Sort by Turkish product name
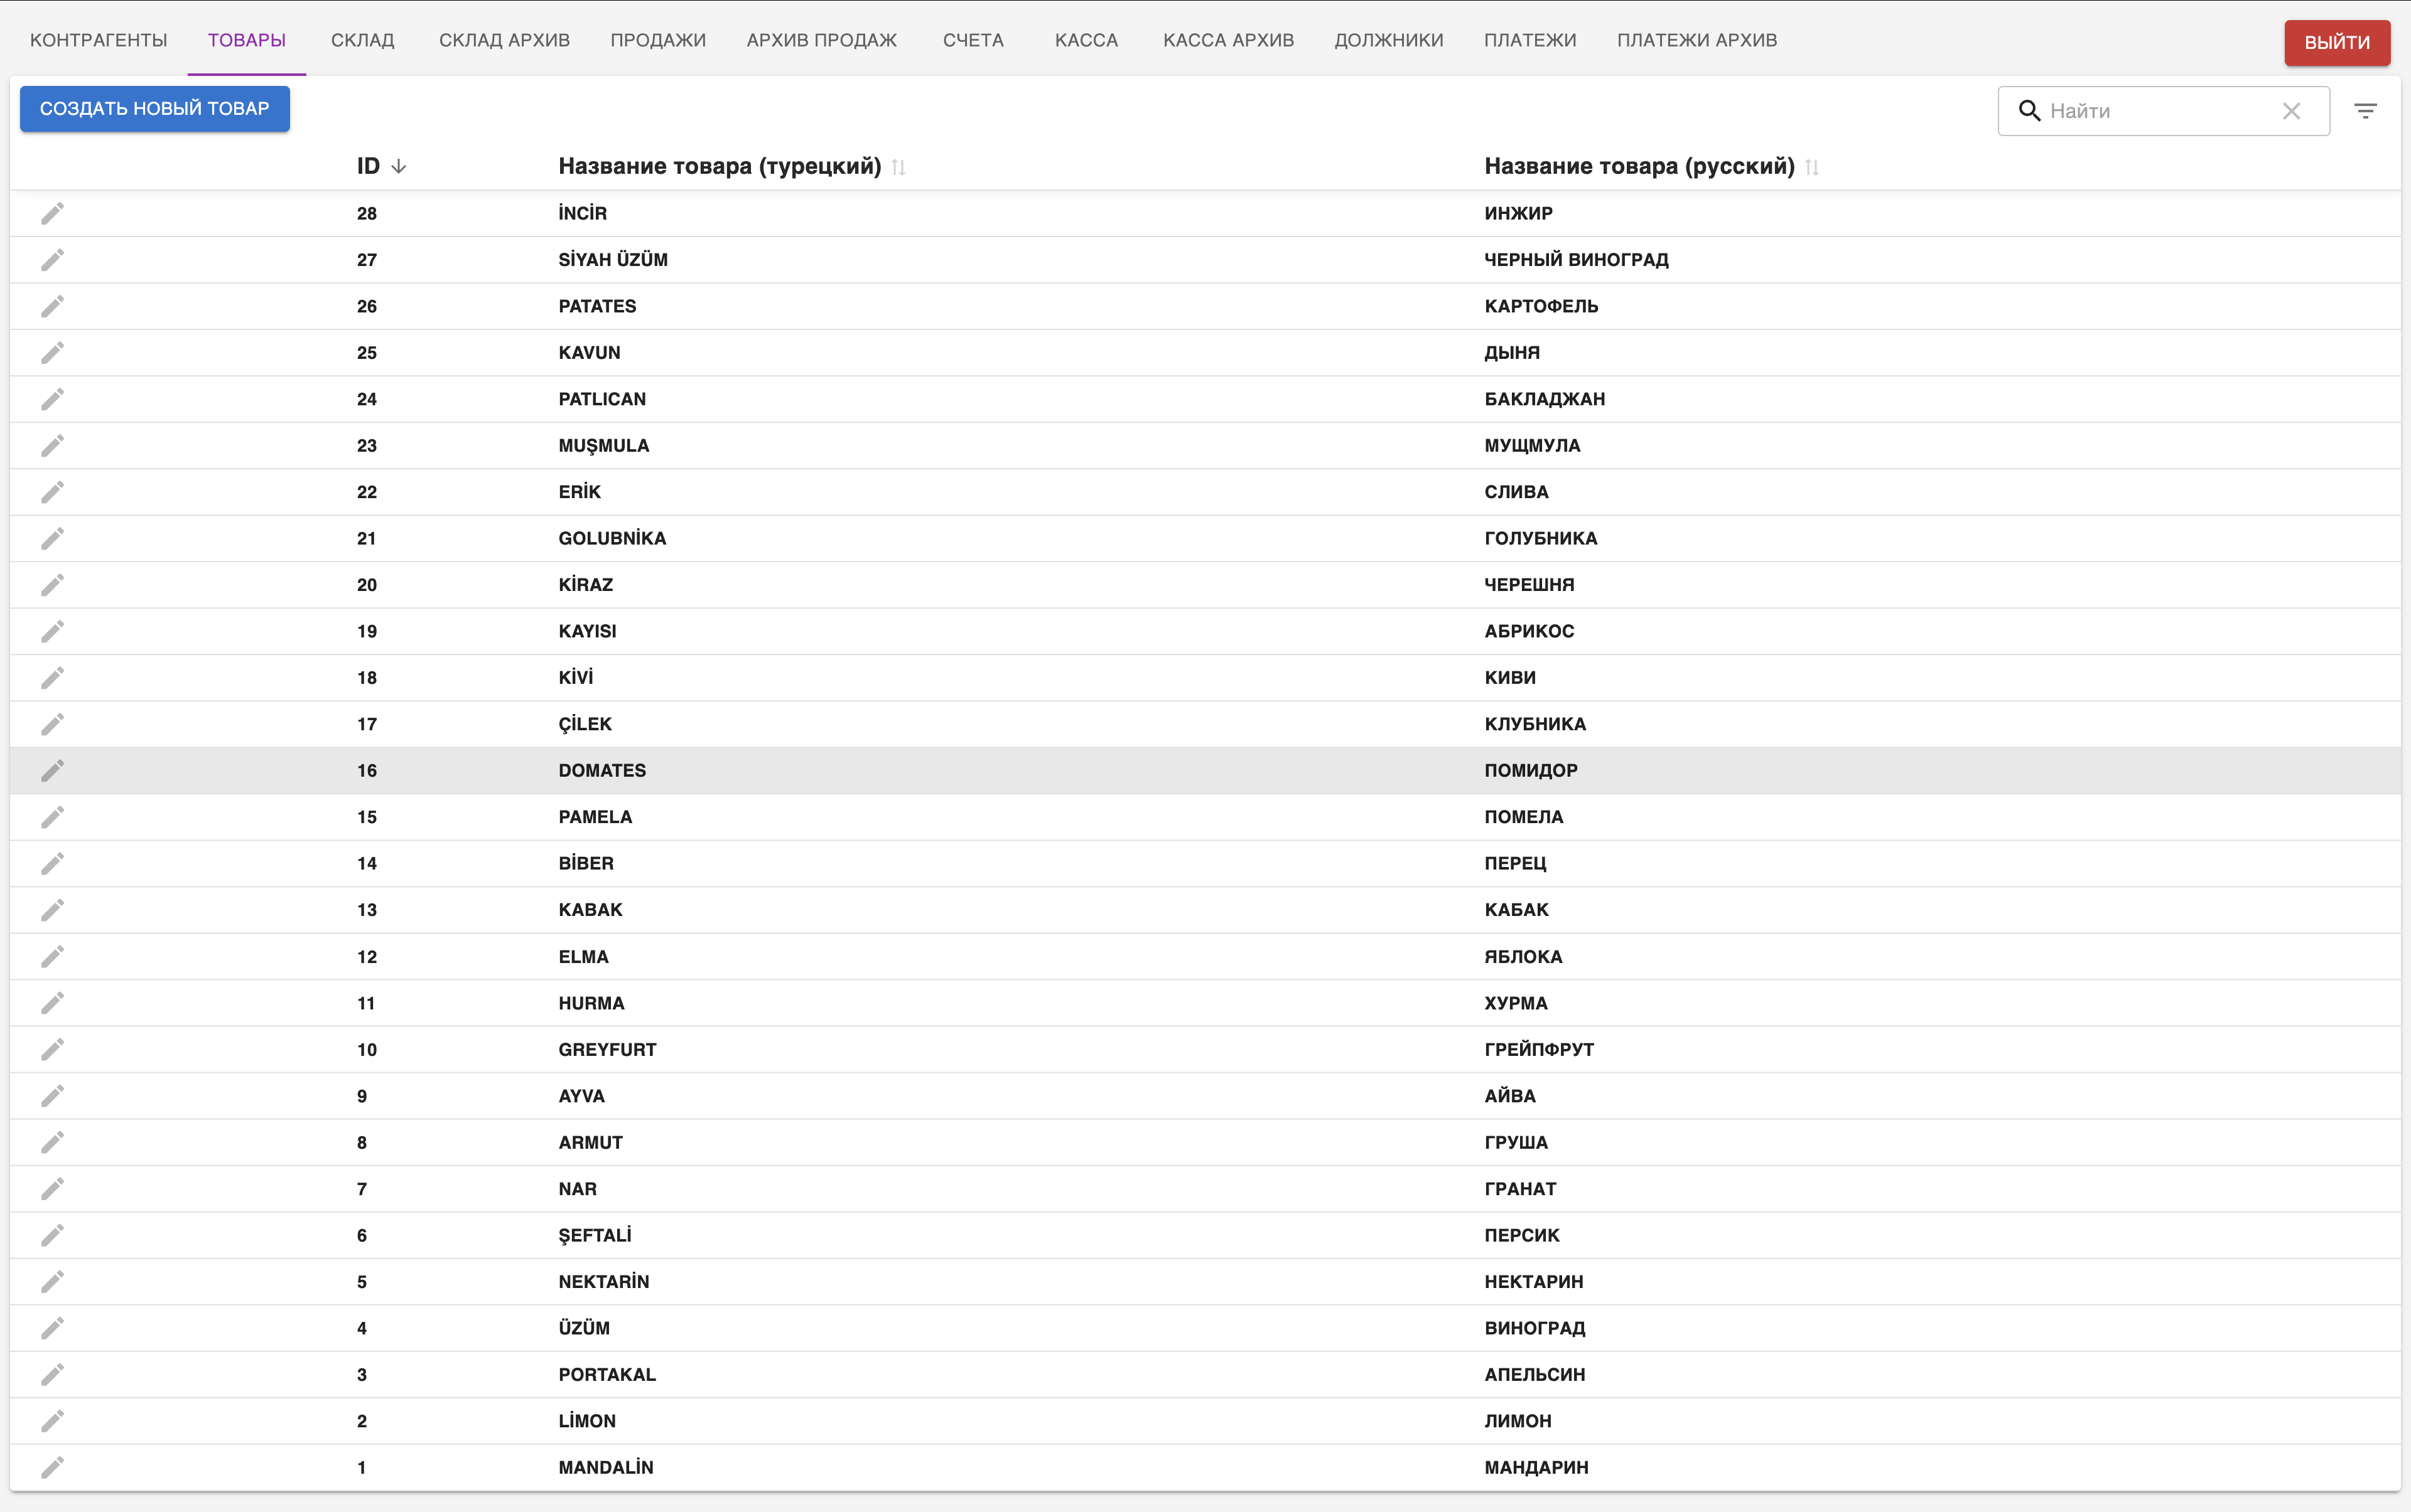The height and width of the screenshot is (1512, 2411). 898,167
